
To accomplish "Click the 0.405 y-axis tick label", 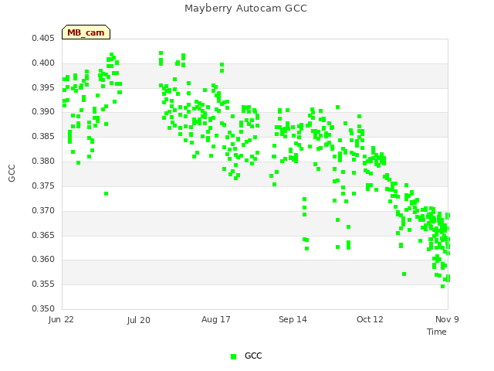I will [x=43, y=39].
